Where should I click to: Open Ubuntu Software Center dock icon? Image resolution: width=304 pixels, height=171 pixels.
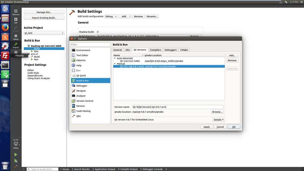[x=5, y=37]
